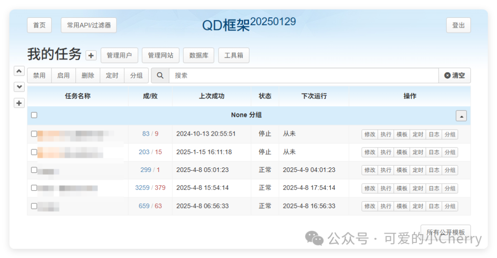
Task: Click 分组 for the 203 / 15 task
Action: [450, 152]
